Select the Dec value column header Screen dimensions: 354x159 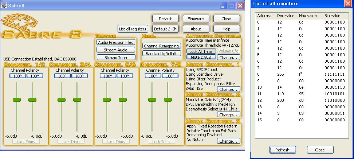click(286, 16)
